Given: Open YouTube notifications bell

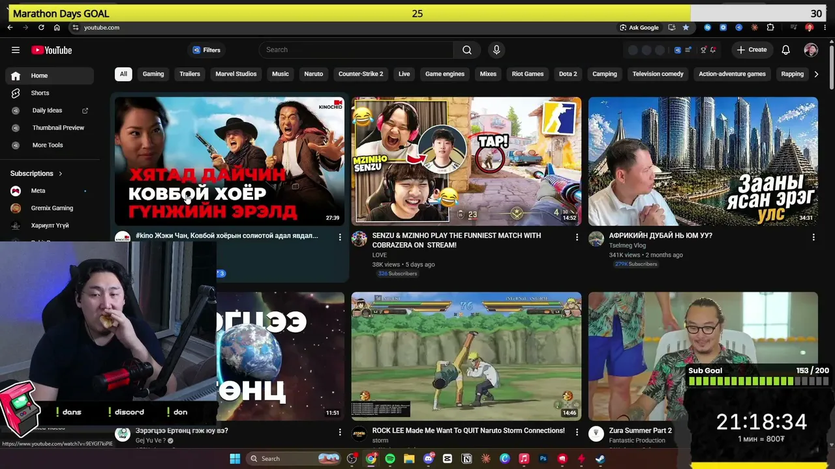Looking at the screenshot, I should click(786, 50).
